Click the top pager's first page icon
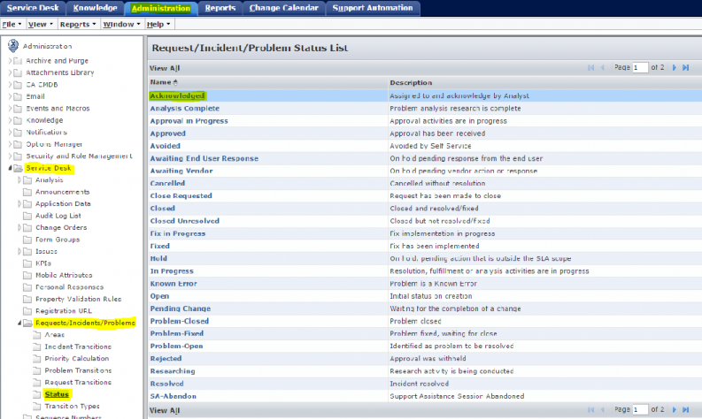This screenshot has height=419, width=702. point(591,67)
